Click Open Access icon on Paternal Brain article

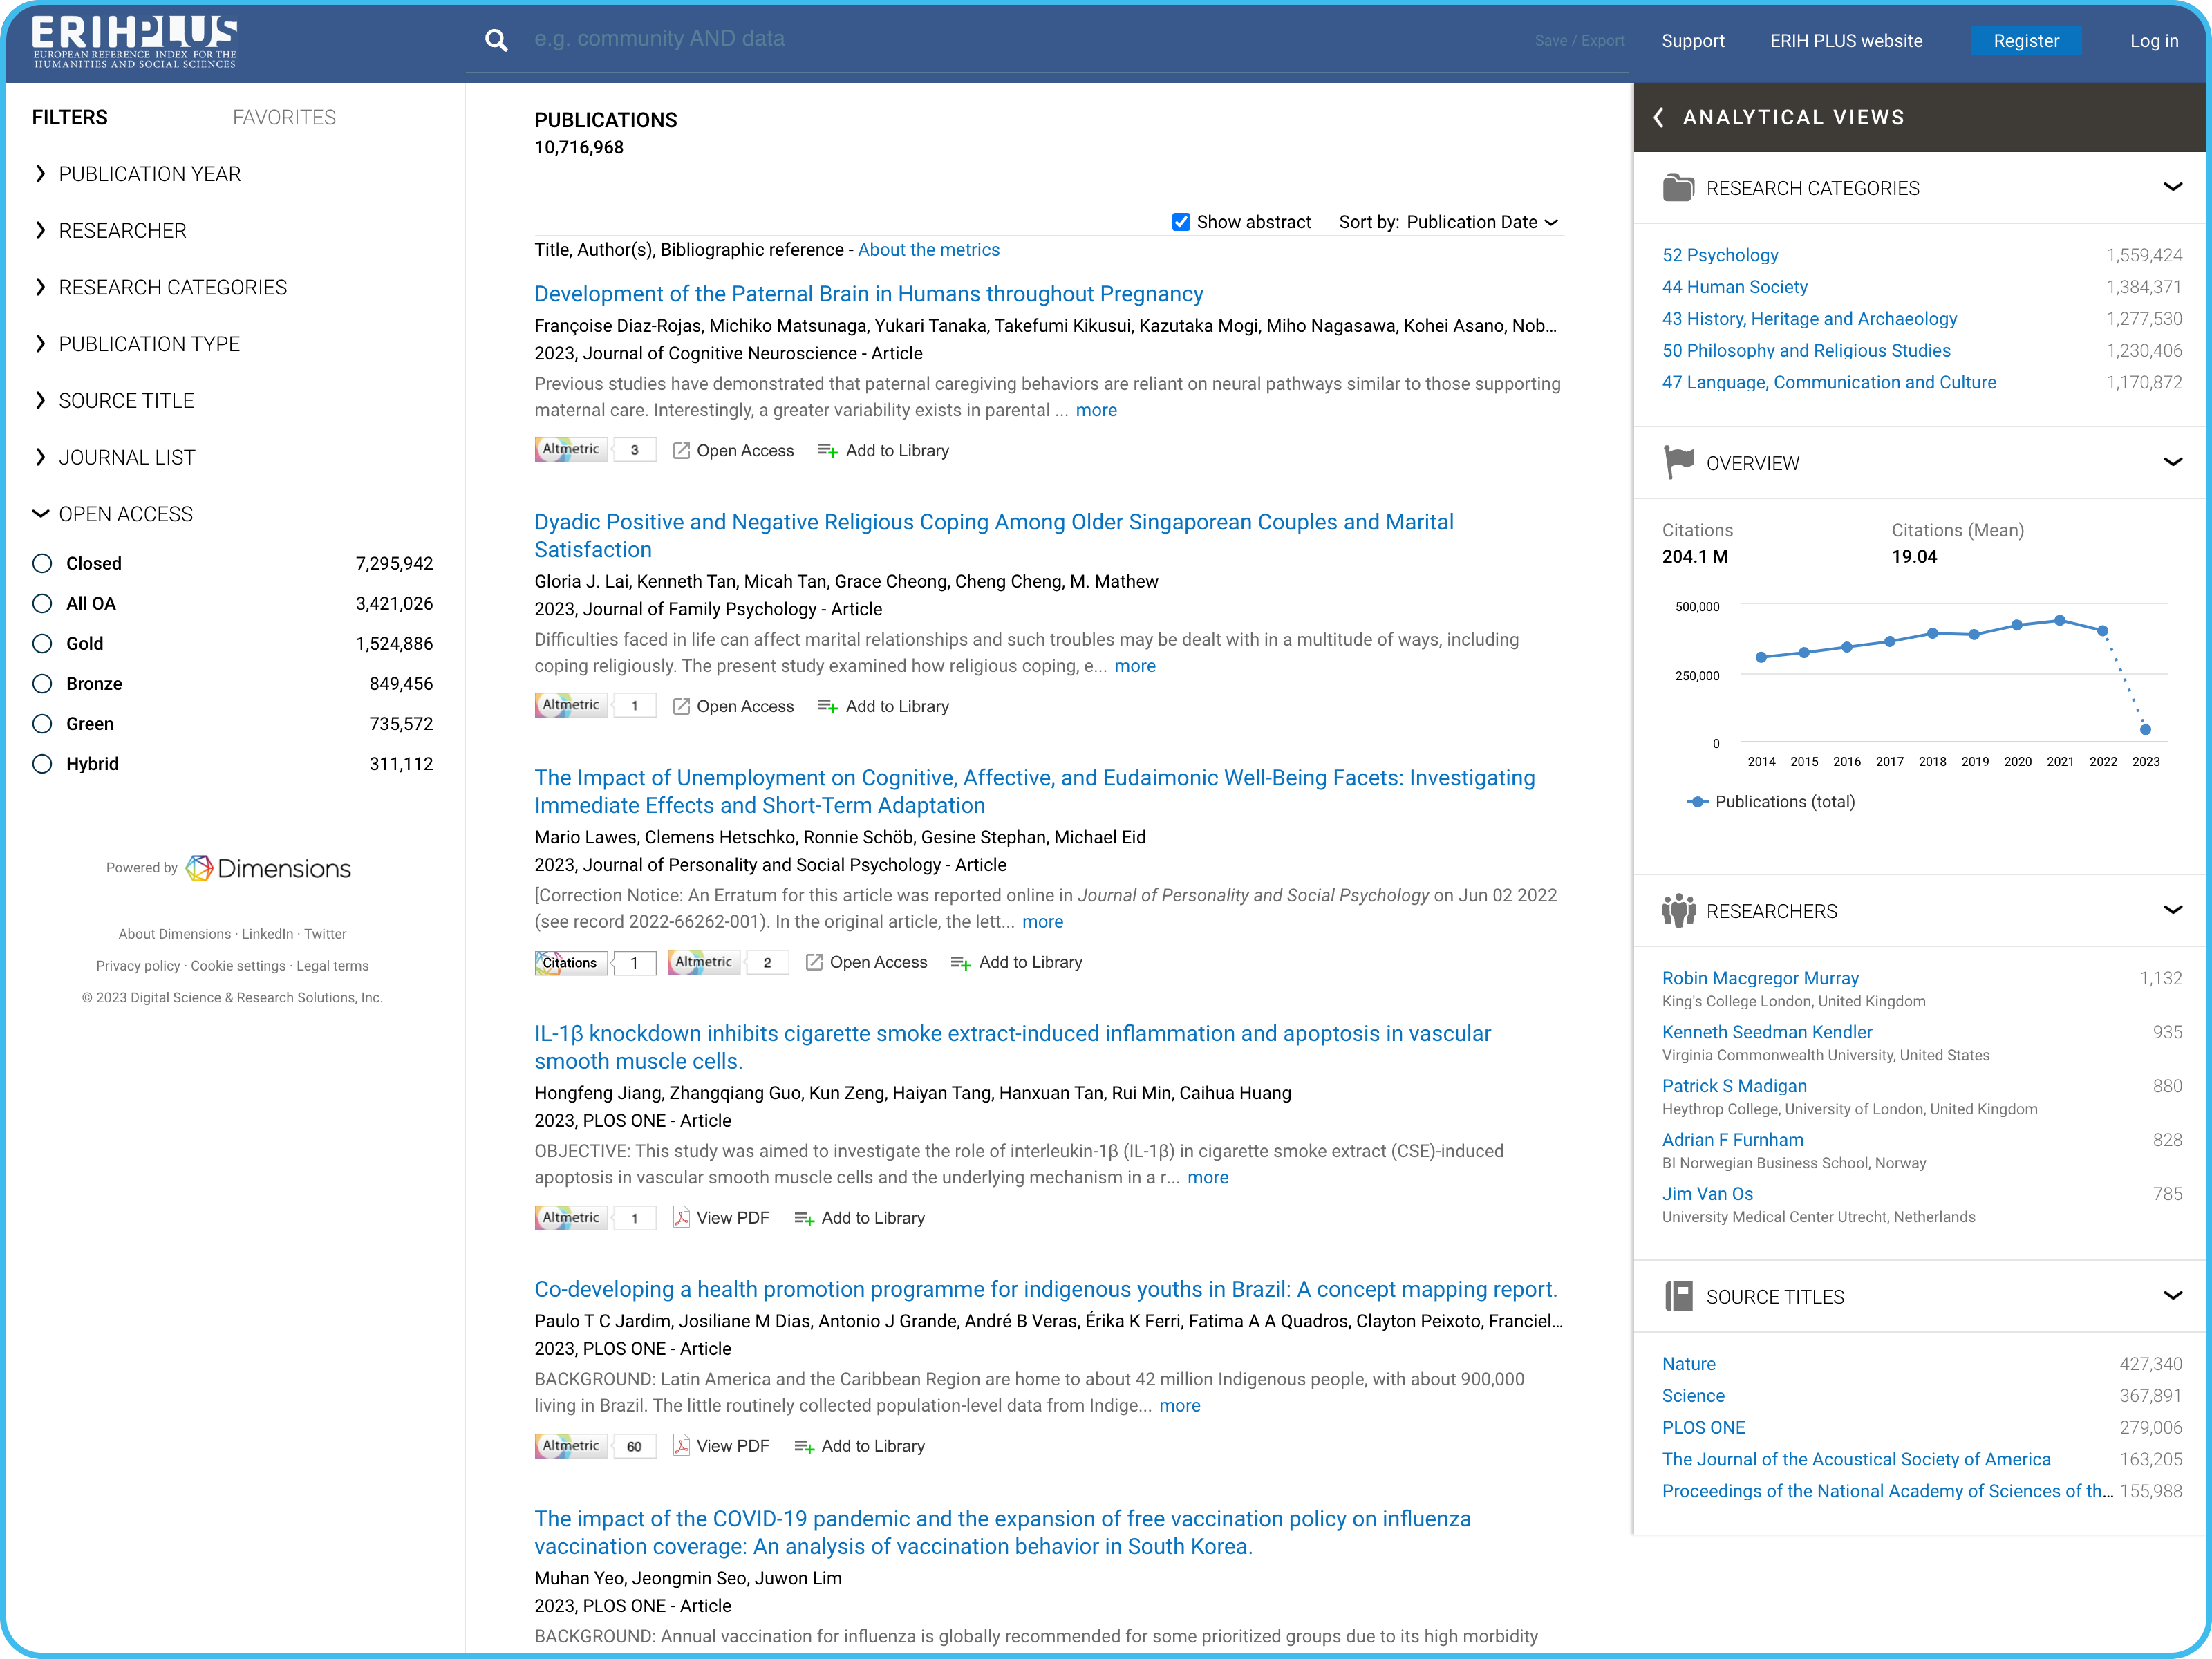[681, 450]
